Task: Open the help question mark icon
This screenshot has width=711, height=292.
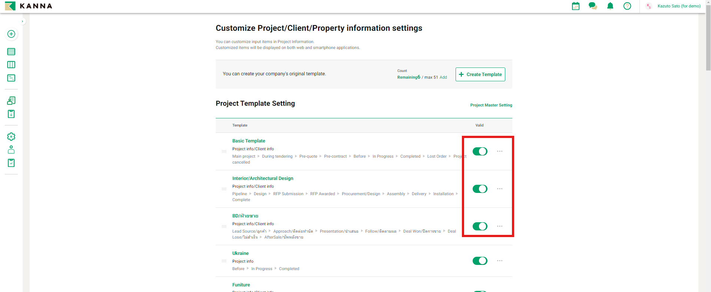Action: coord(627,6)
